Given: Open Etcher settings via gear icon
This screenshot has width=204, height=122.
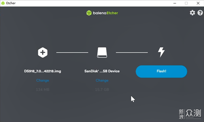Looking at the screenshot, I should (x=192, y=13).
